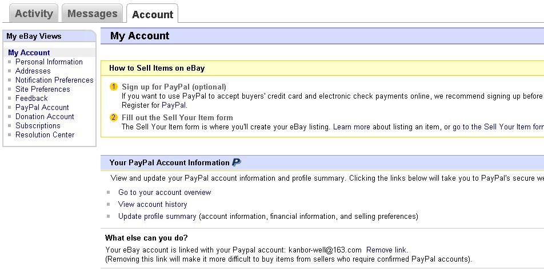544x269 pixels.
Task: Open Update profile summary link
Action: (x=157, y=216)
